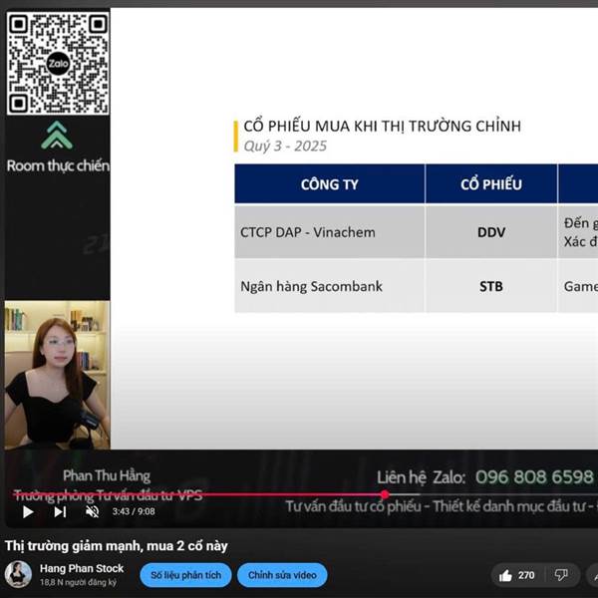Click the CÔNG TY column header
This screenshot has width=598, height=598.
[330, 183]
